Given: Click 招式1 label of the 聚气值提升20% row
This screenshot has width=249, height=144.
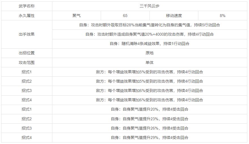Looking at the screenshot, I should pyautogui.click(x=27, y=109).
